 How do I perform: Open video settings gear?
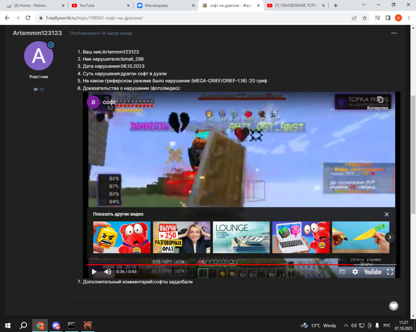[355, 272]
